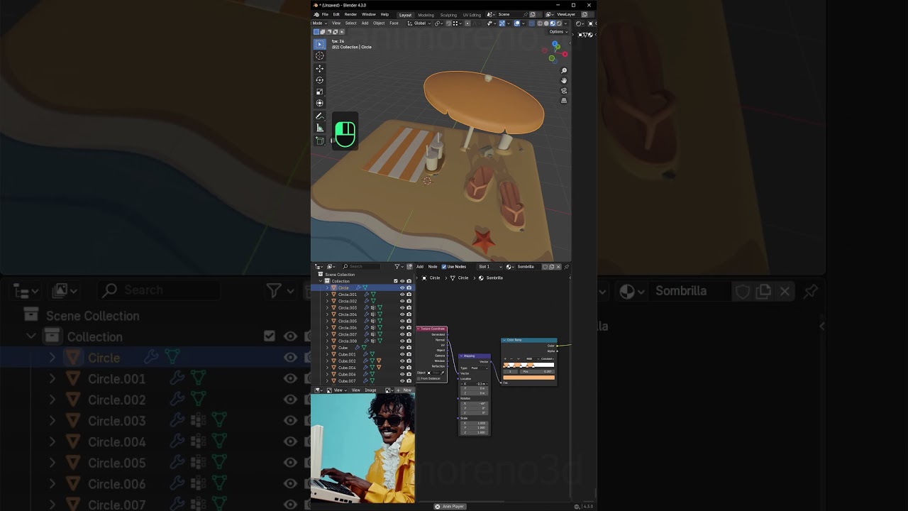This screenshot has width=908, height=511.
Task: Click Sombrilla in the node breadcrumb
Action: (494, 278)
